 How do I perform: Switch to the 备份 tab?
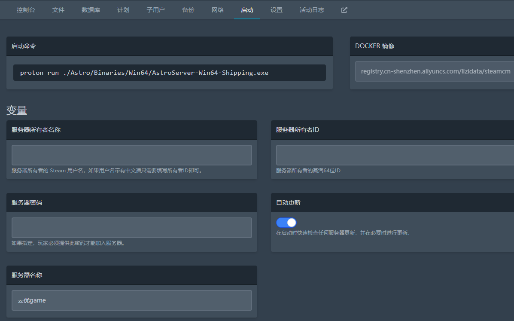[x=188, y=10]
